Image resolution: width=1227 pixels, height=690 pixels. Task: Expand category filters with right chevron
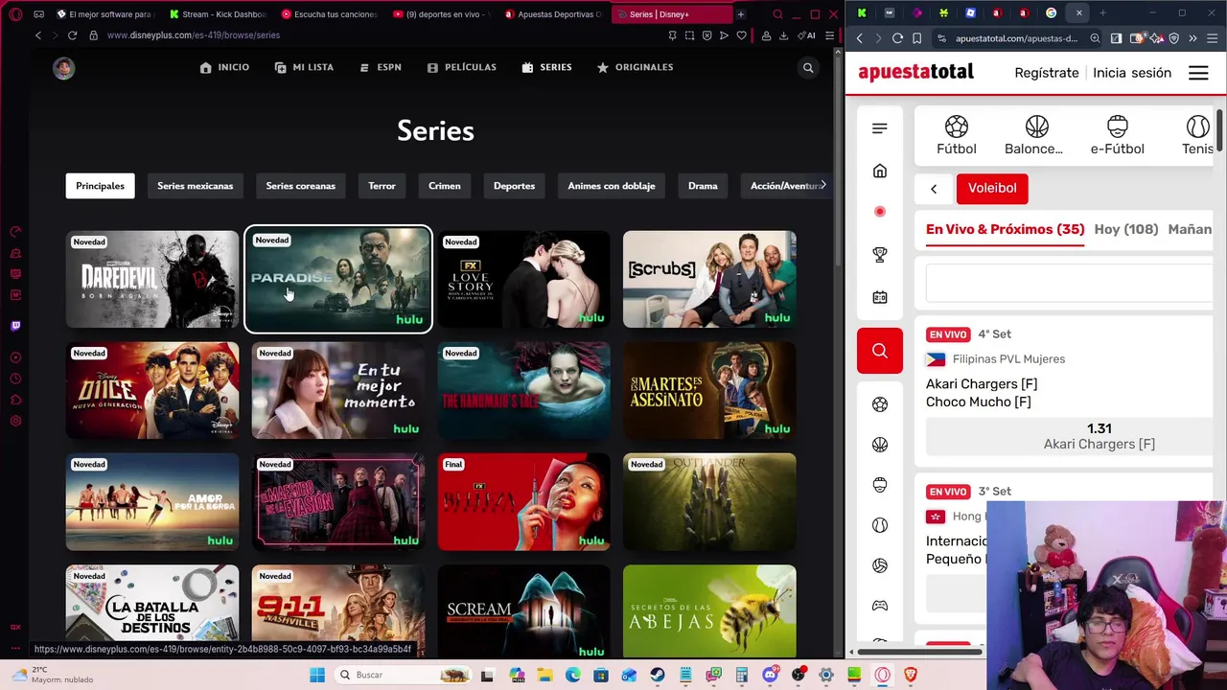point(822,185)
